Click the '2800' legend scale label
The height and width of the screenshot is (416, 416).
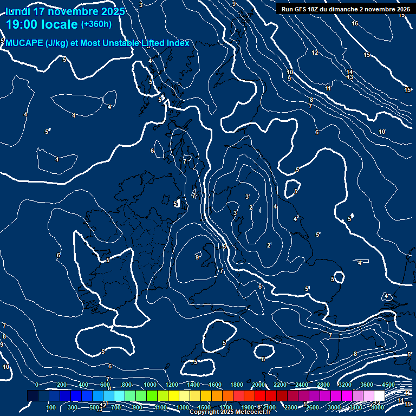click(x=323, y=385)
